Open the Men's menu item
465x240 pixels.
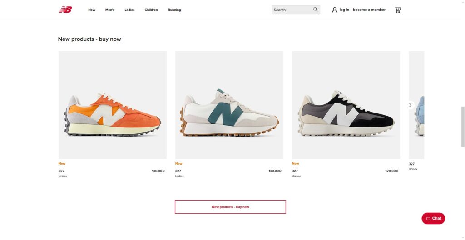(x=110, y=10)
